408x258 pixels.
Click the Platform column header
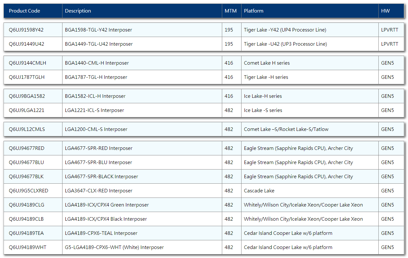(x=254, y=11)
